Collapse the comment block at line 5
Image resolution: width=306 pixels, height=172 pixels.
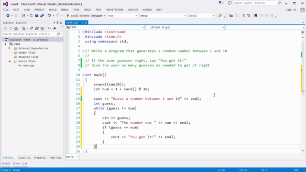83,51
